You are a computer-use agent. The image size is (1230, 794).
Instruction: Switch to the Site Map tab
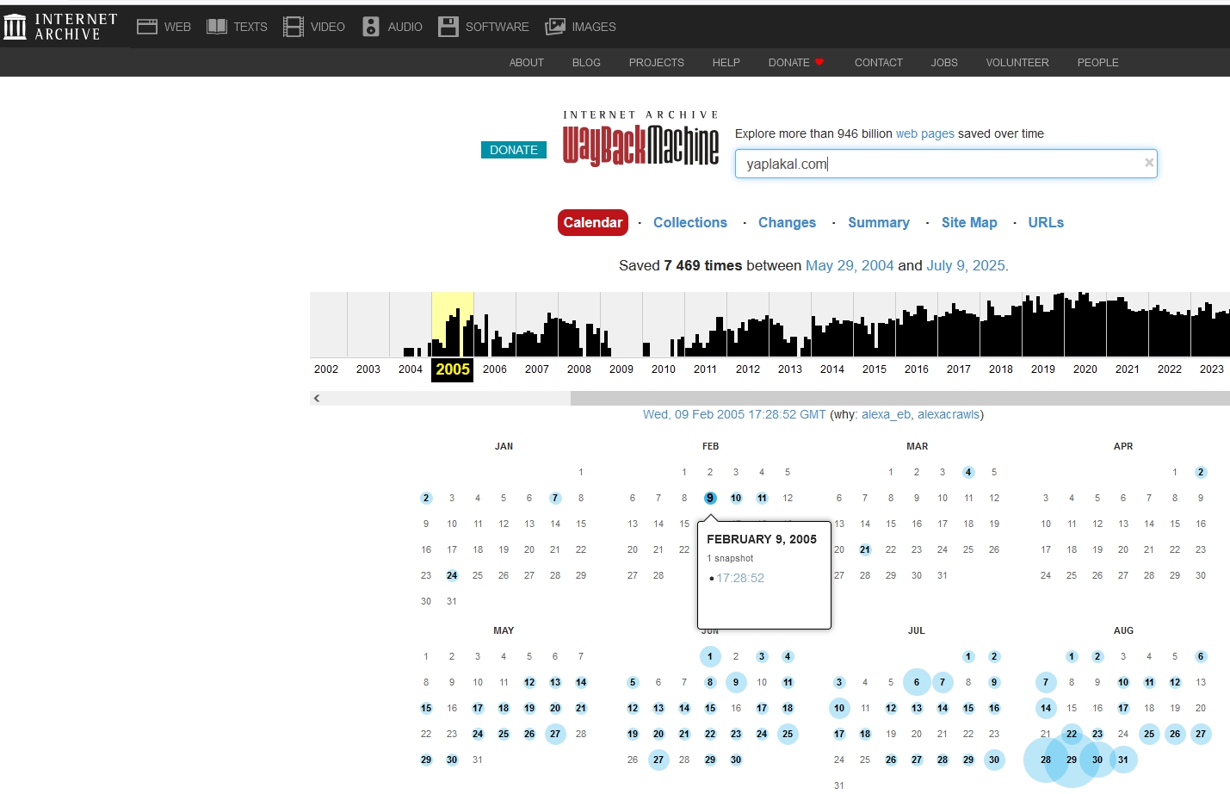pos(969,222)
